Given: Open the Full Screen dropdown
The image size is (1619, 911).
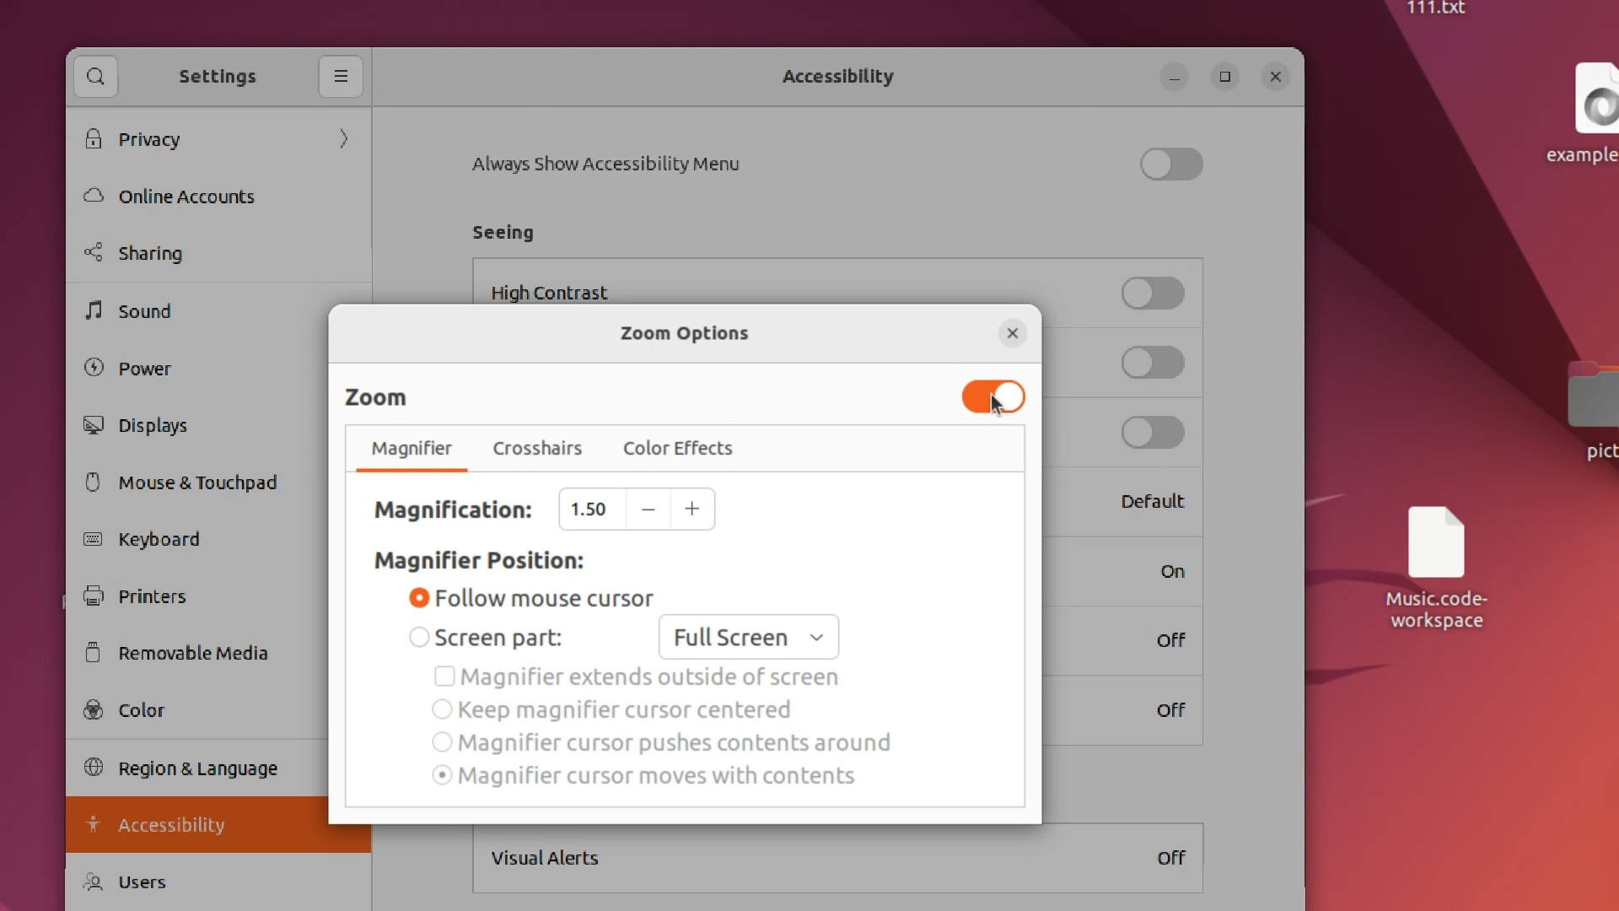Looking at the screenshot, I should (x=748, y=638).
